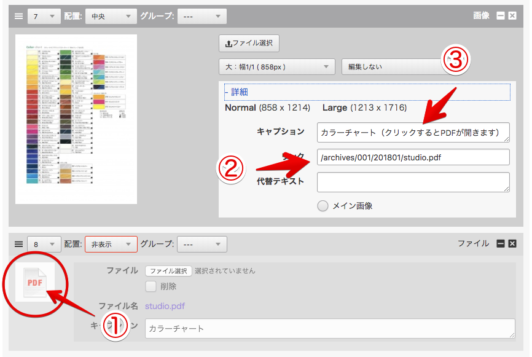Remove the 画像 unit with X icon
The height and width of the screenshot is (357, 532).
512,16
